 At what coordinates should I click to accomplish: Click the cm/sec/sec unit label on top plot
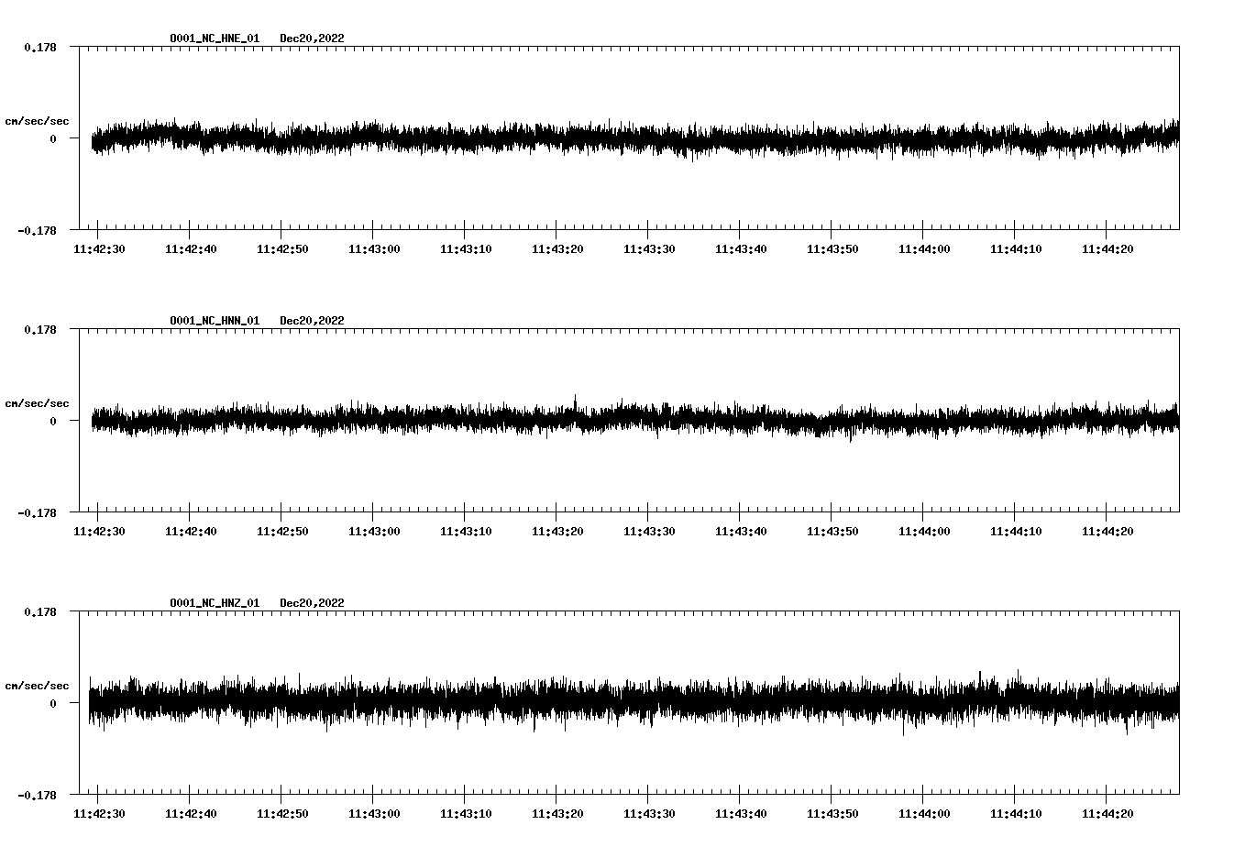(x=38, y=120)
